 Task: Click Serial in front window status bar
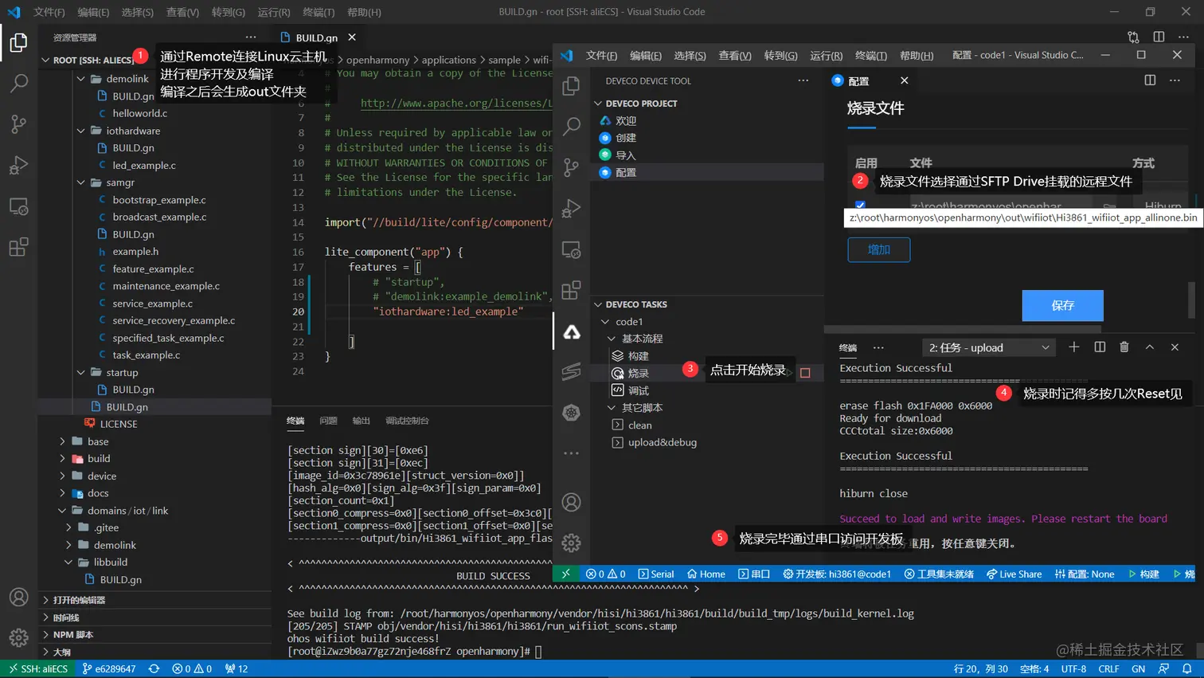click(x=655, y=574)
